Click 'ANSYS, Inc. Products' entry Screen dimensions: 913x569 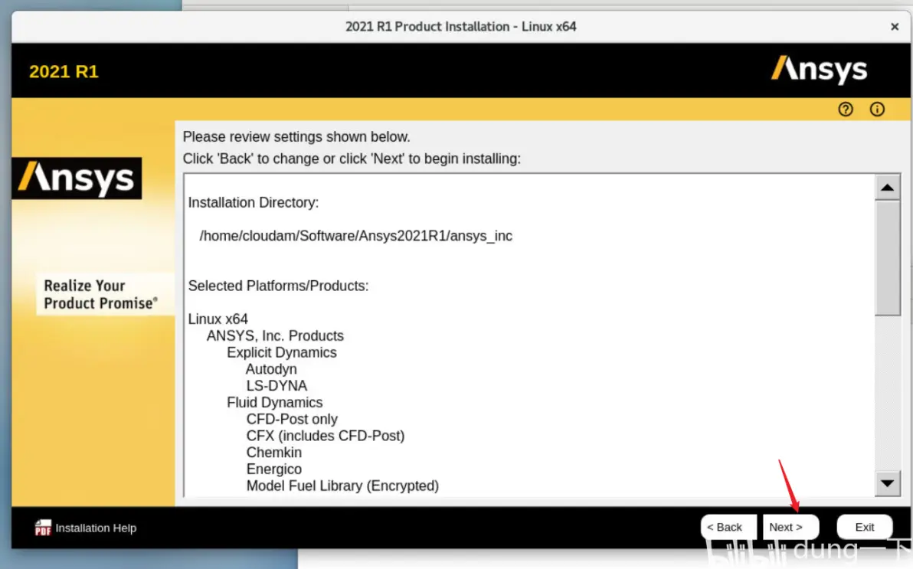pos(275,336)
